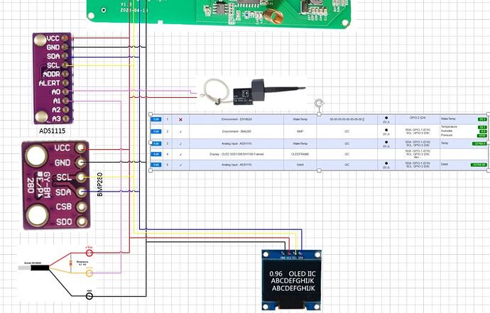Select the left-middle resize handle of the table
490x313 pixels.
tap(151, 143)
